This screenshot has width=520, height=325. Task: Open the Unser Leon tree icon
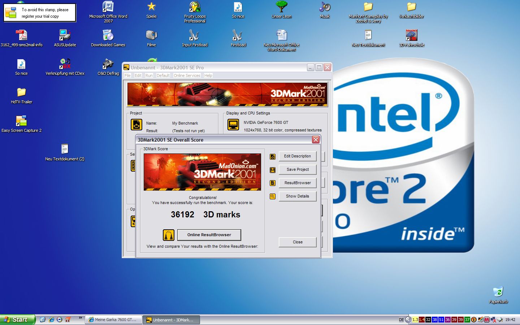click(281, 10)
